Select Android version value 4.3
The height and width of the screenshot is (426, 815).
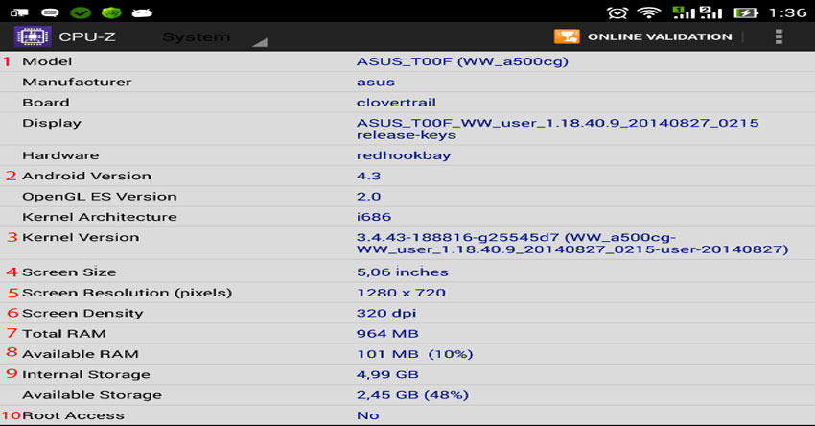coord(368,176)
